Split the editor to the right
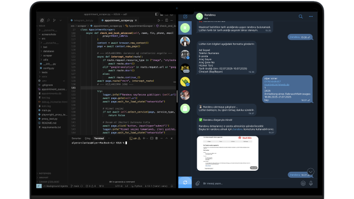The image size is (354, 199). coord(166,20)
